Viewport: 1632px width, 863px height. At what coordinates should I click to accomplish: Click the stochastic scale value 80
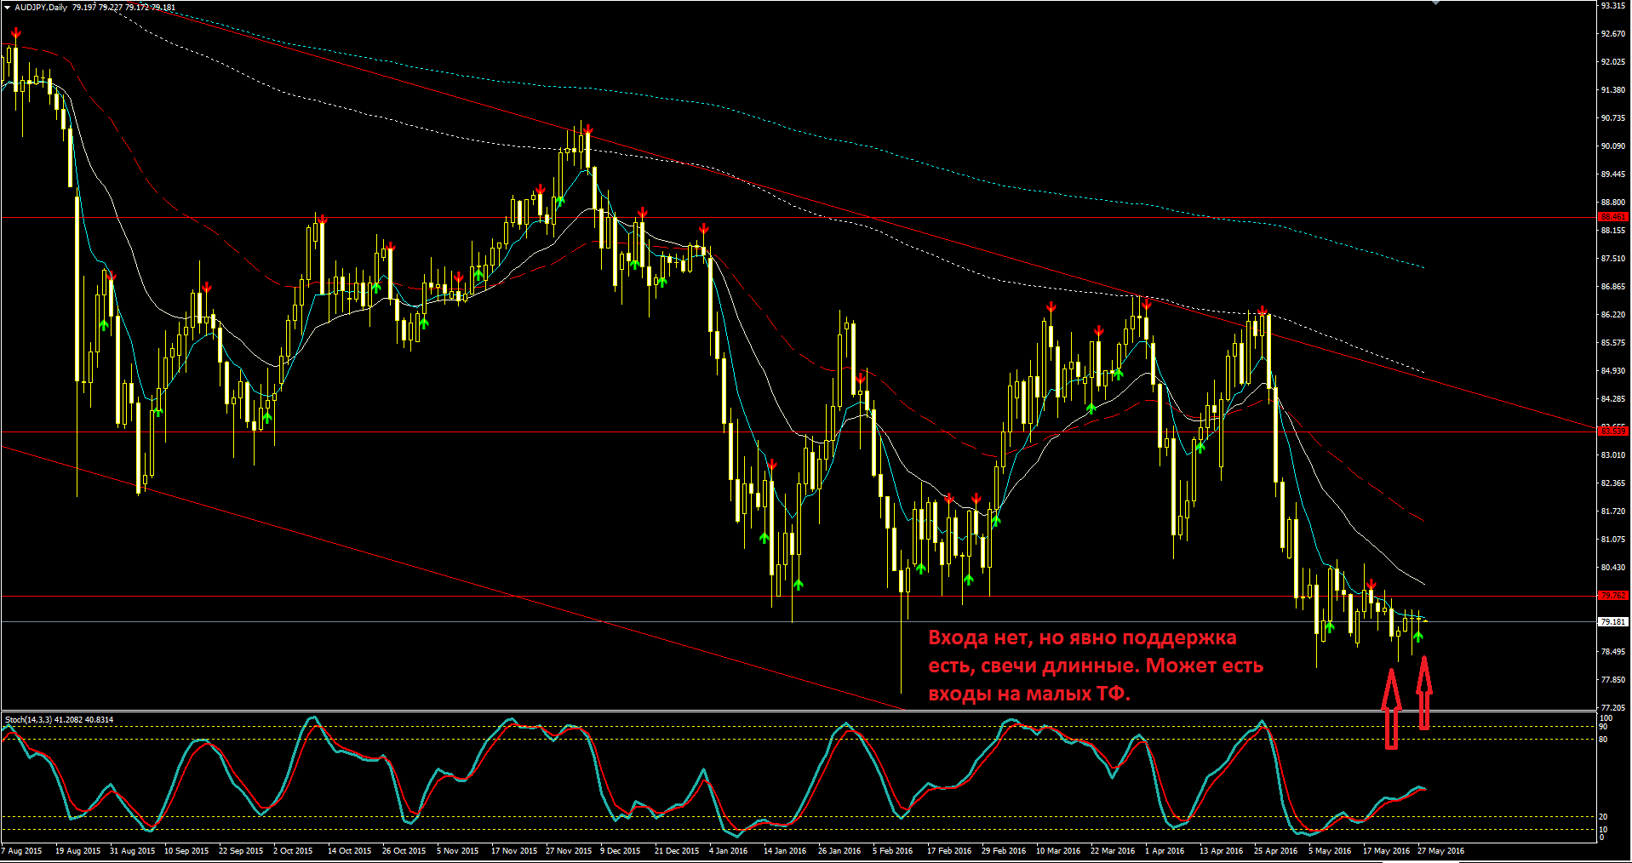(x=1604, y=740)
